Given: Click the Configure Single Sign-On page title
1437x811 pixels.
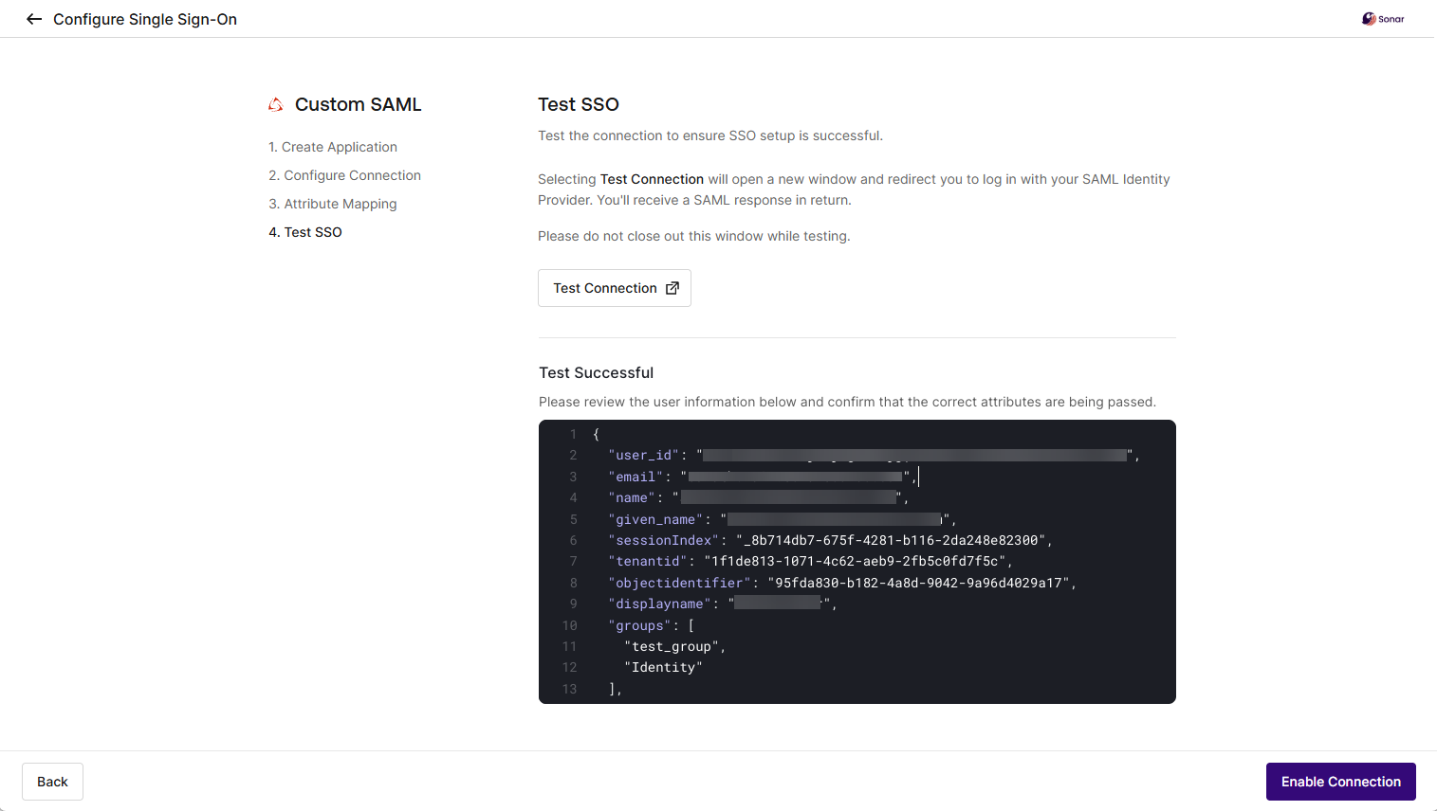Looking at the screenshot, I should pyautogui.click(x=145, y=19).
